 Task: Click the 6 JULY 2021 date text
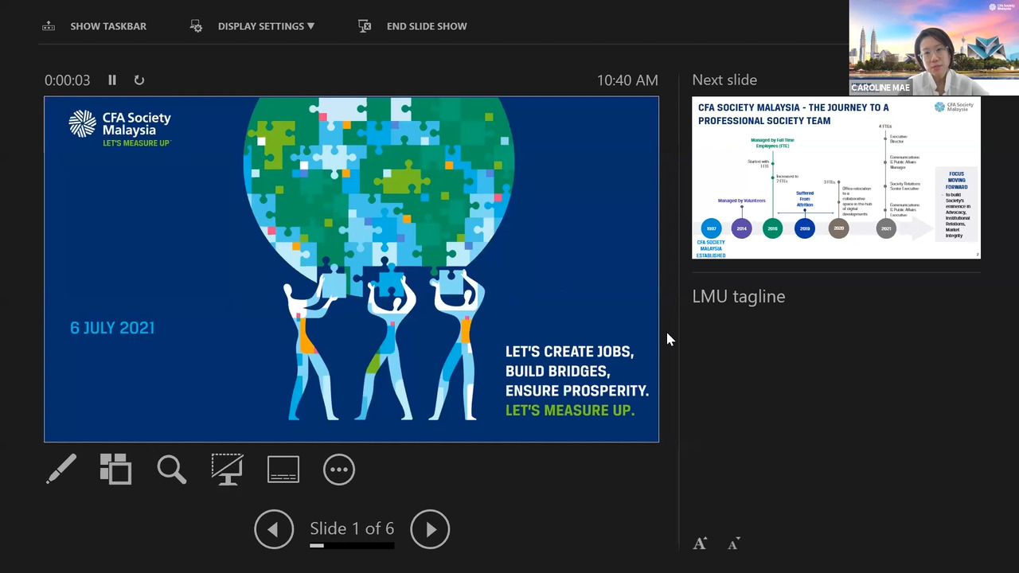(112, 328)
